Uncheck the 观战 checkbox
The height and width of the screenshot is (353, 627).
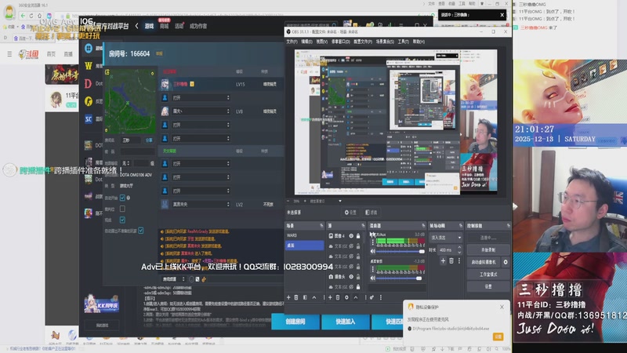click(x=122, y=220)
